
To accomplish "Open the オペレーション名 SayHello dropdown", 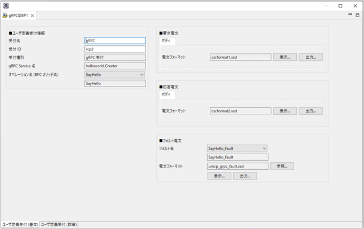I will click(141, 75).
